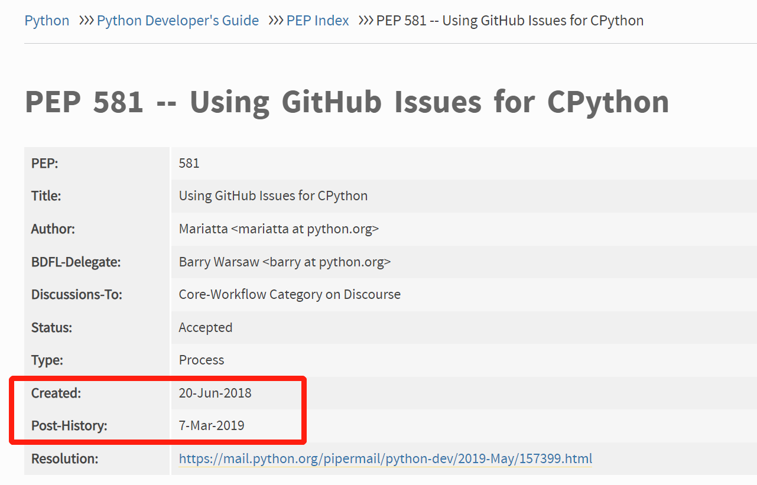Image resolution: width=757 pixels, height=485 pixels.
Task: Click the post-history date 7-Mar-2019
Action: pyautogui.click(x=212, y=425)
